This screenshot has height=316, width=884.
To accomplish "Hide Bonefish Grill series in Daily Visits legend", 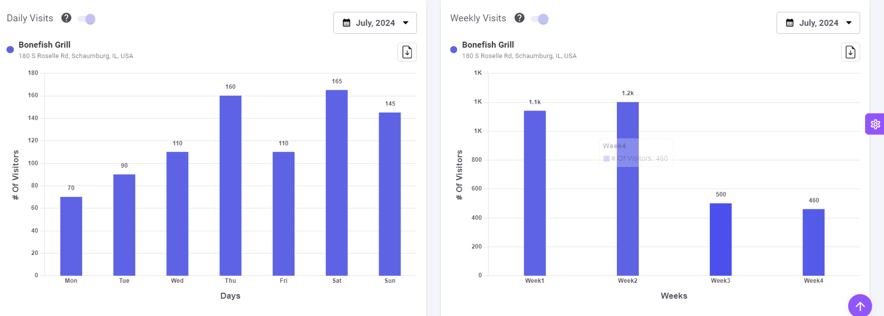I will click(x=44, y=45).
